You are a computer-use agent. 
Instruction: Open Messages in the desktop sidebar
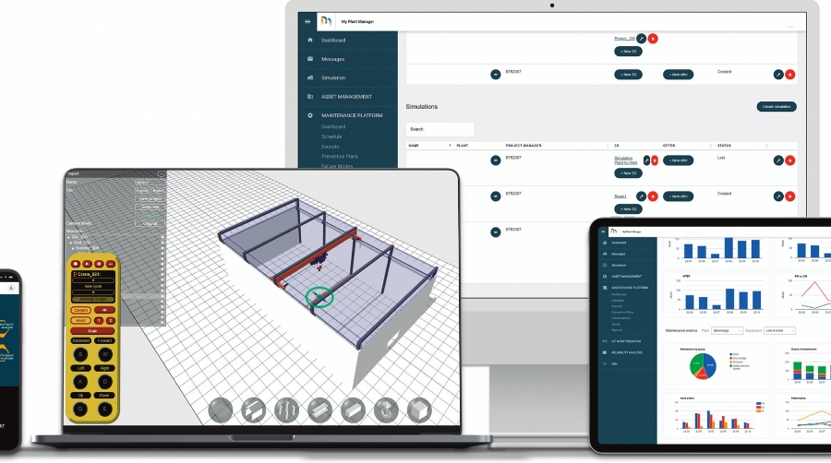pyautogui.click(x=333, y=59)
